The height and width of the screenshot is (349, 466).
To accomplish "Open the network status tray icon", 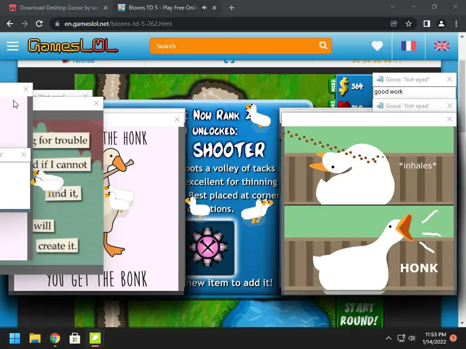I will (x=401, y=338).
